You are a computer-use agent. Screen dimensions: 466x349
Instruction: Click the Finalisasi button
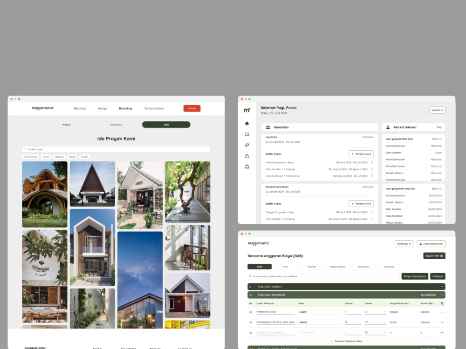438,276
